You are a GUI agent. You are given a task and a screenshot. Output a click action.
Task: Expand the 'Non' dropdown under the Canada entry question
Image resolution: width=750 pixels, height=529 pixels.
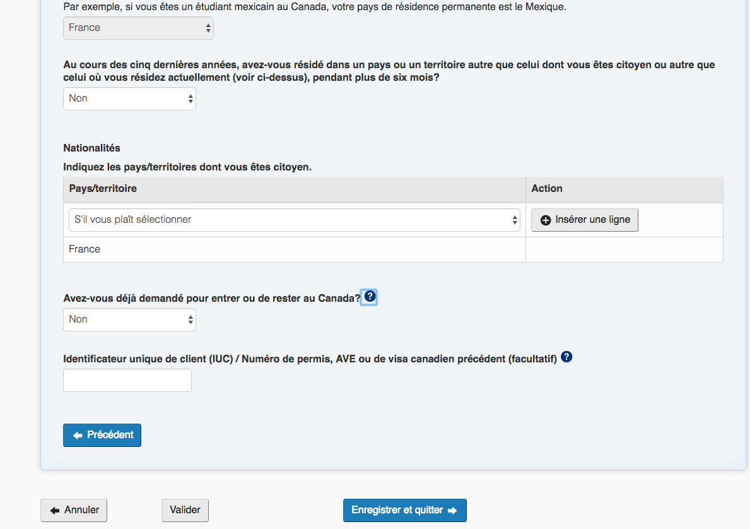(x=129, y=319)
